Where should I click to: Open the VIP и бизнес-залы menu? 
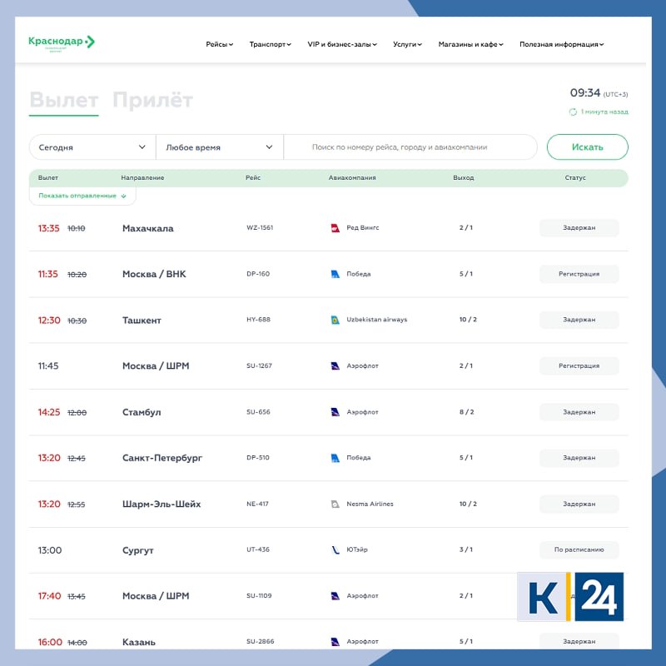point(342,45)
